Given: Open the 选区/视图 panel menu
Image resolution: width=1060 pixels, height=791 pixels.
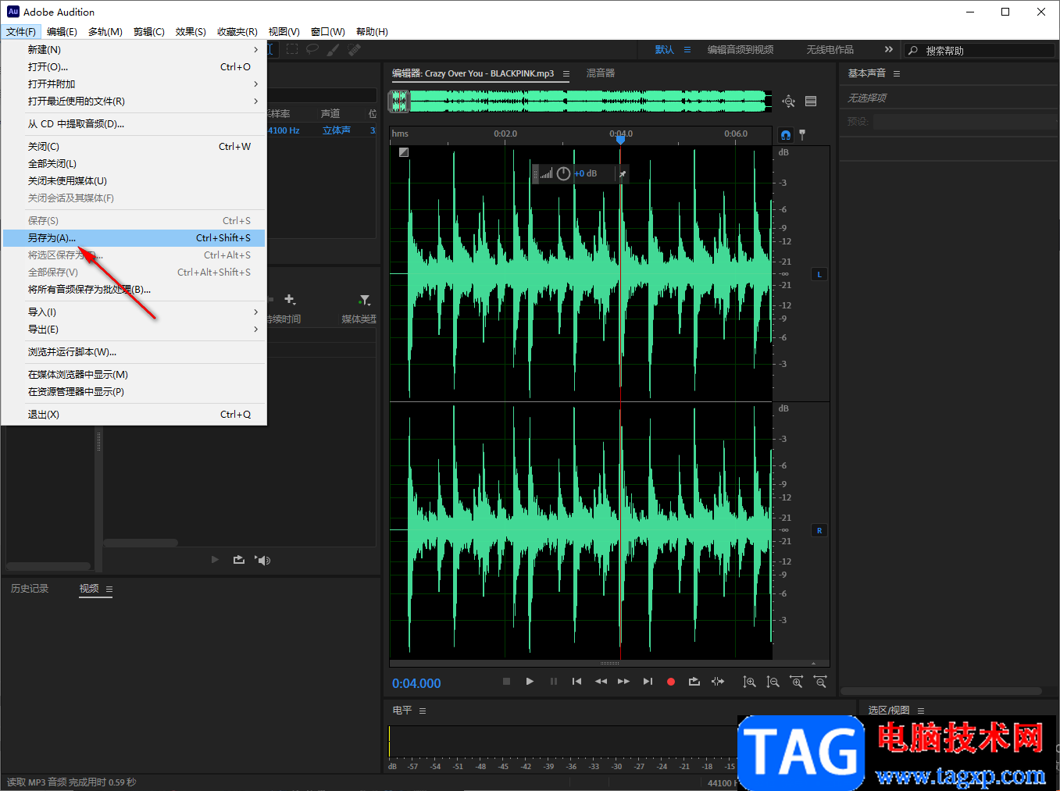Looking at the screenshot, I should (x=921, y=711).
